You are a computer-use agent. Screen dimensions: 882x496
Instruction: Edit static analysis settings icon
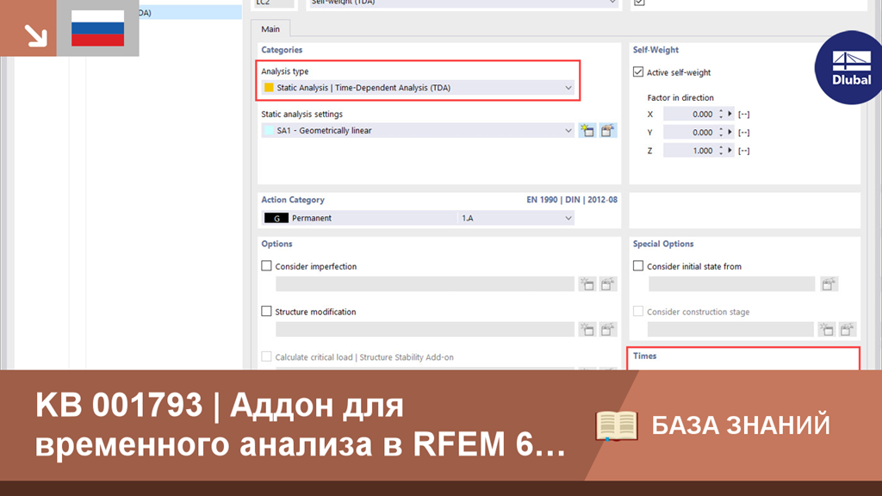coord(607,131)
